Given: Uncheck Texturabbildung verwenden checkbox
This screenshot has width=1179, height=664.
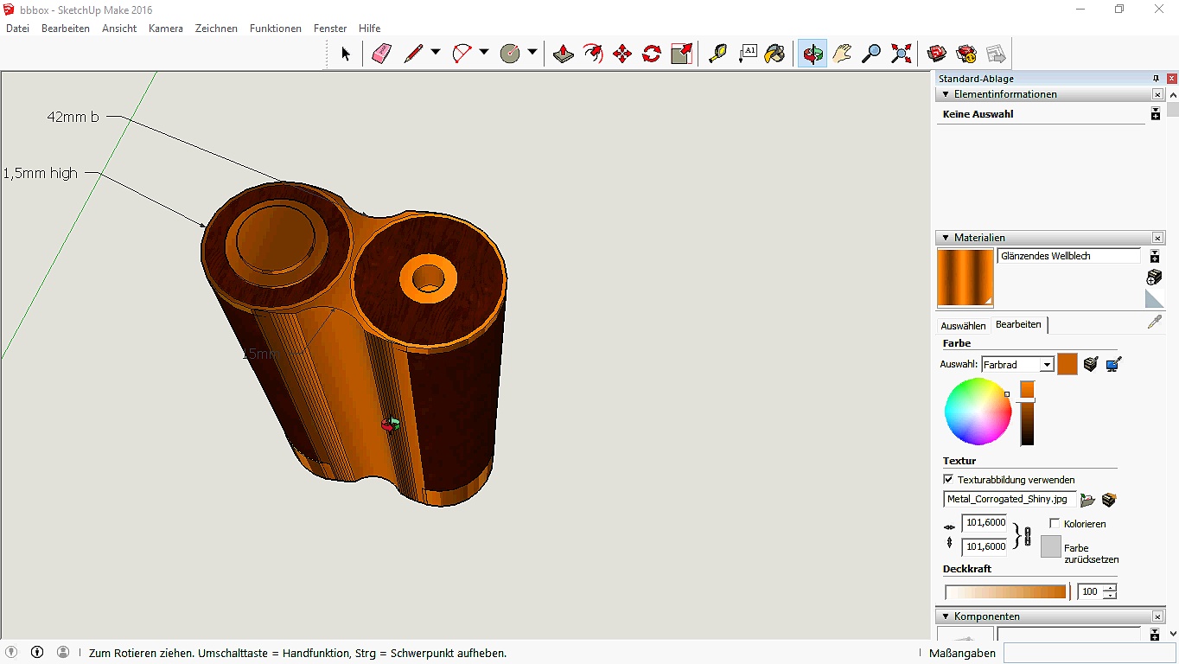Looking at the screenshot, I should [x=948, y=479].
